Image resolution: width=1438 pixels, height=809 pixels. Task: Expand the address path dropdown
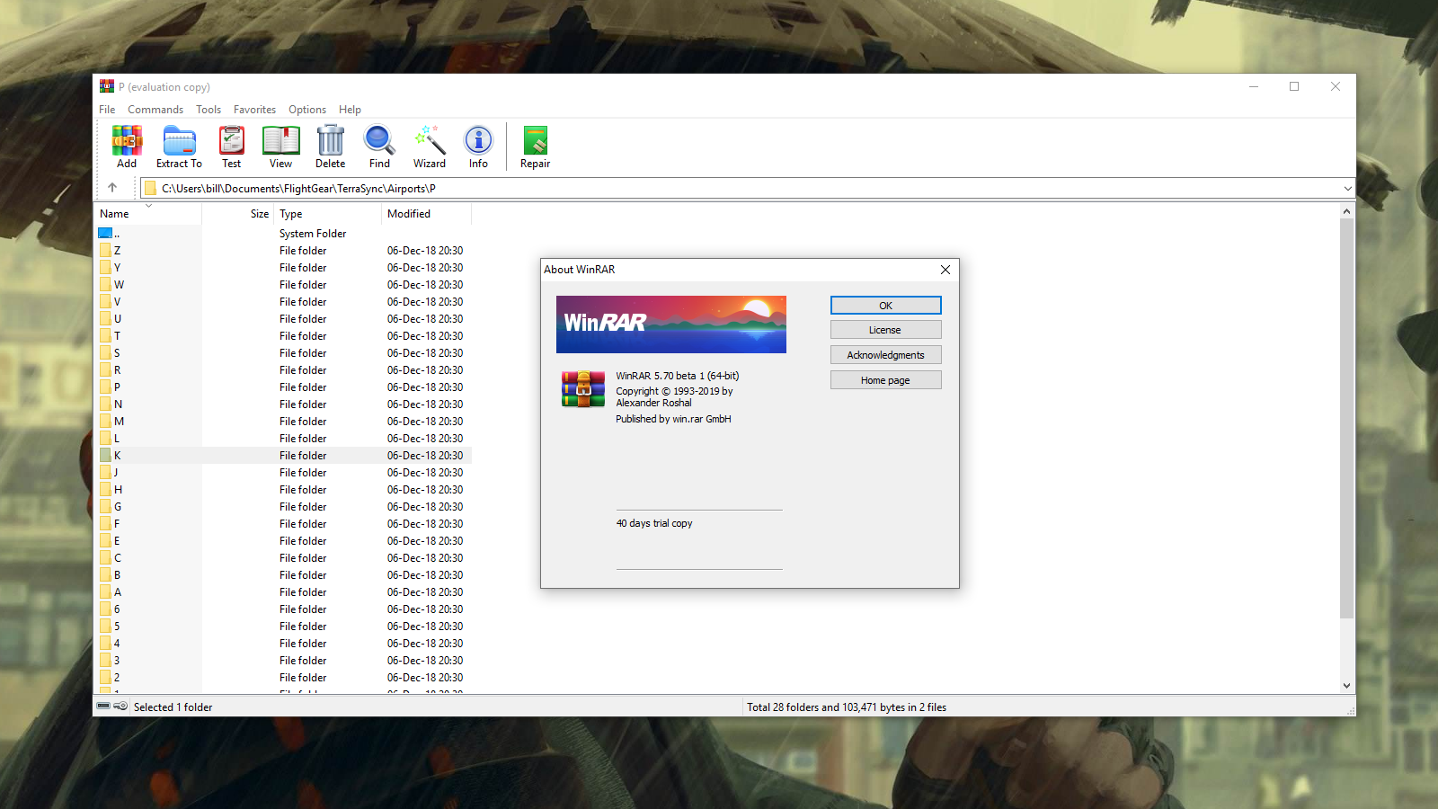tap(1347, 189)
